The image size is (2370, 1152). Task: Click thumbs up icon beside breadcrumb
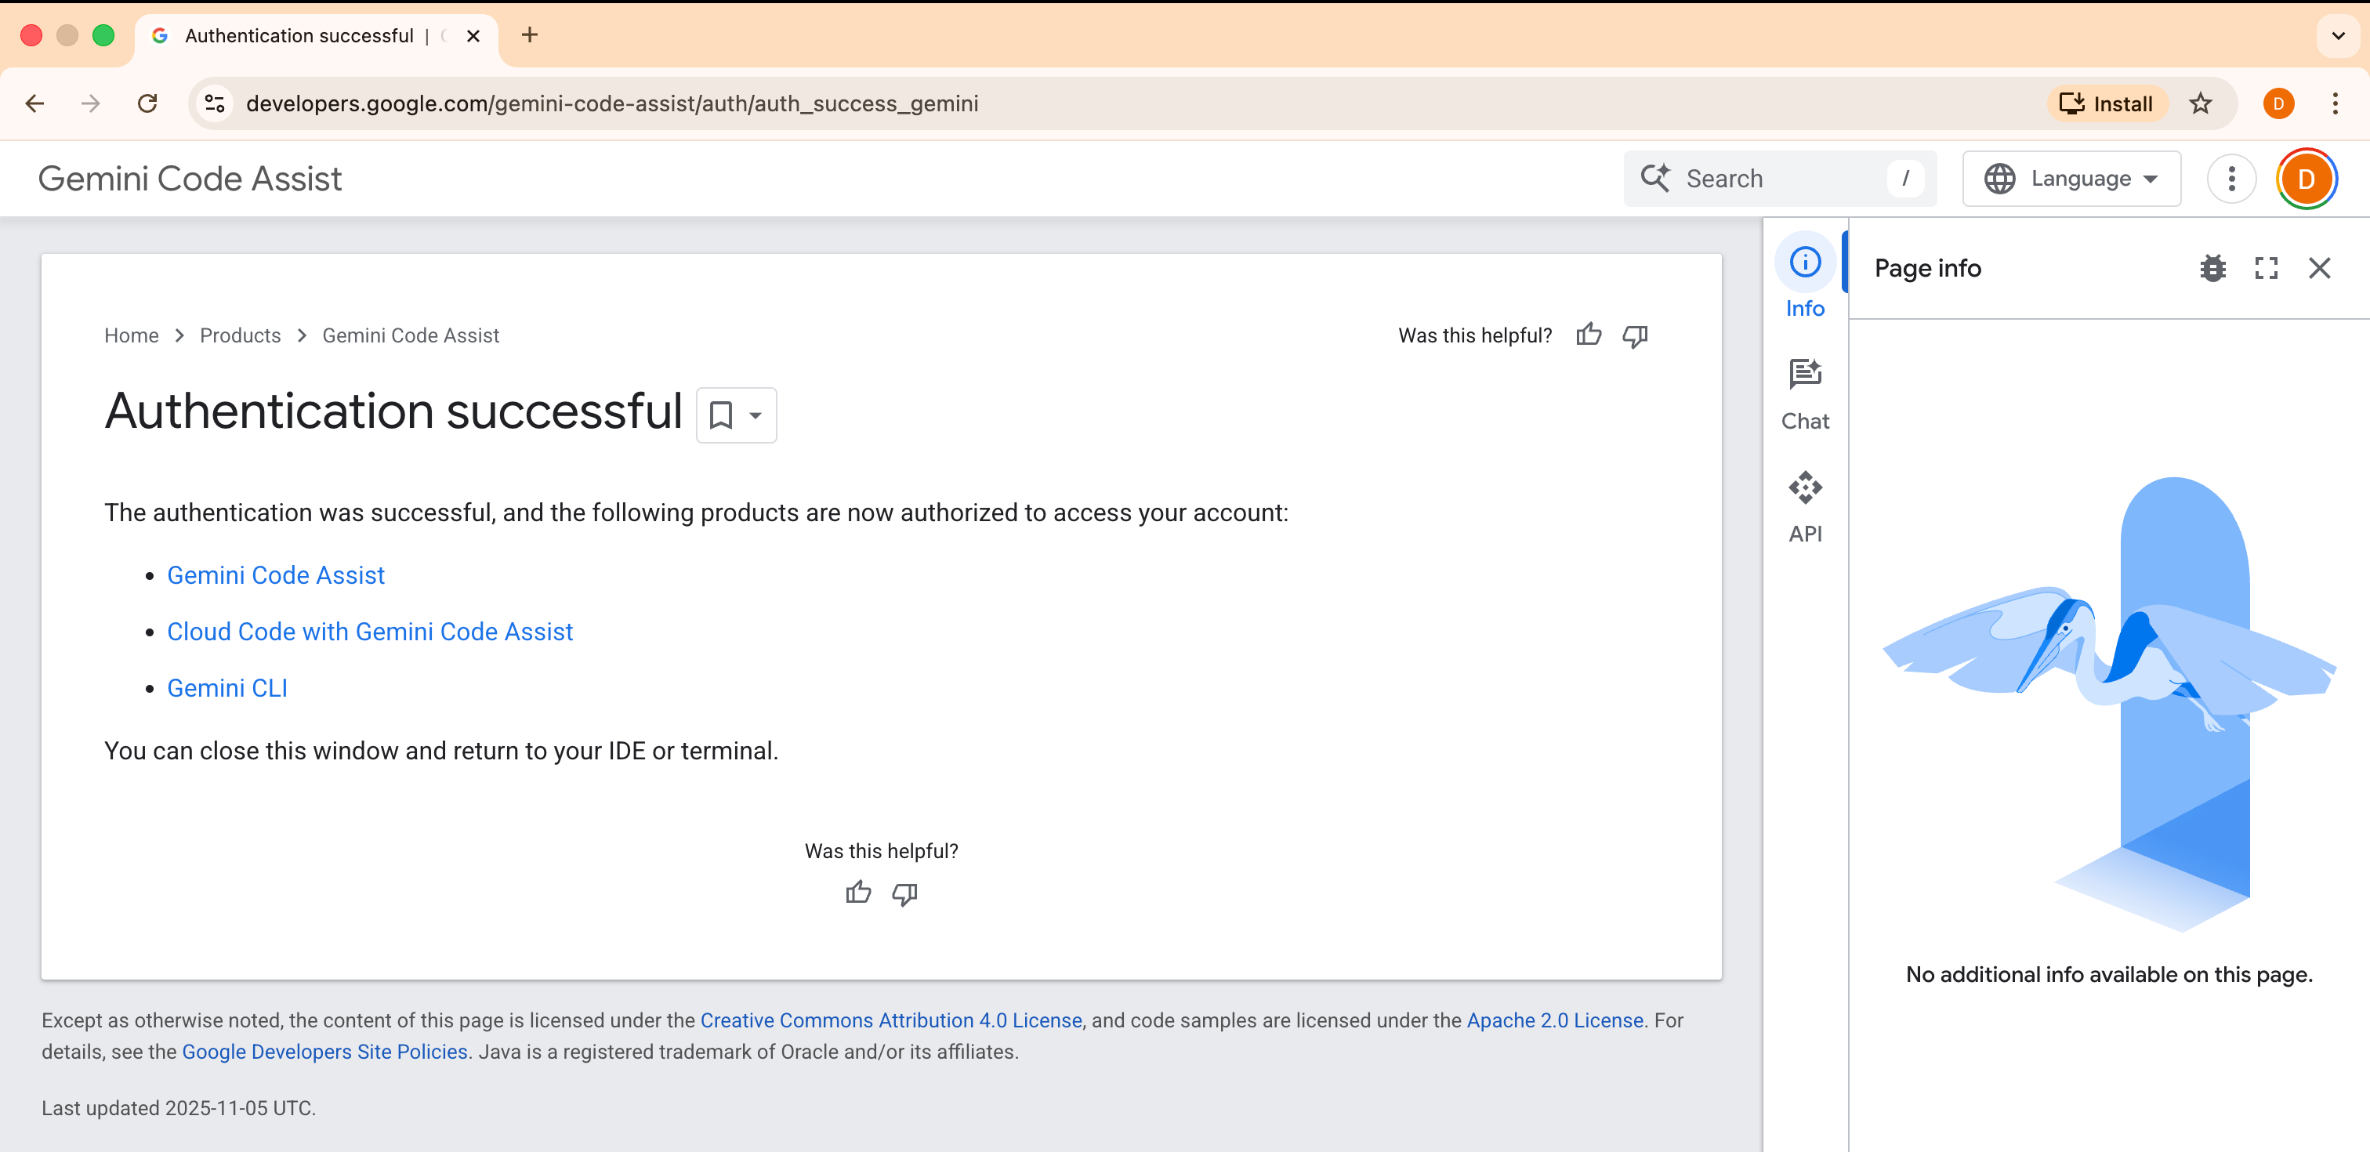[x=1588, y=335]
